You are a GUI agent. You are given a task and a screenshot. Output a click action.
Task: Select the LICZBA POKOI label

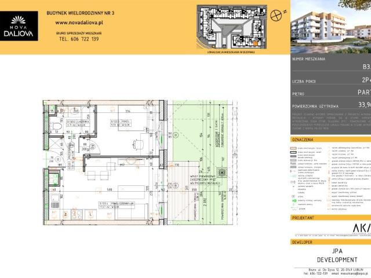pos(304,81)
